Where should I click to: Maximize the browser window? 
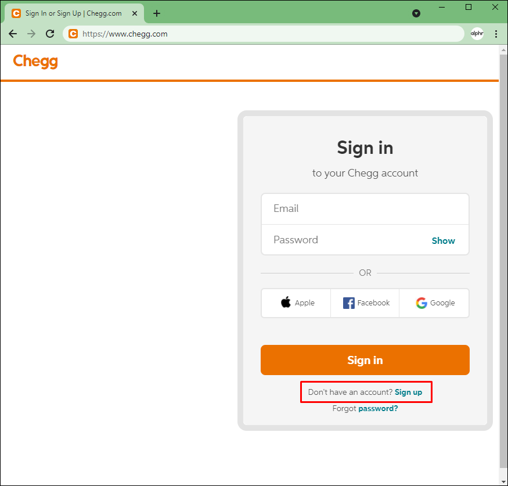[x=469, y=7]
